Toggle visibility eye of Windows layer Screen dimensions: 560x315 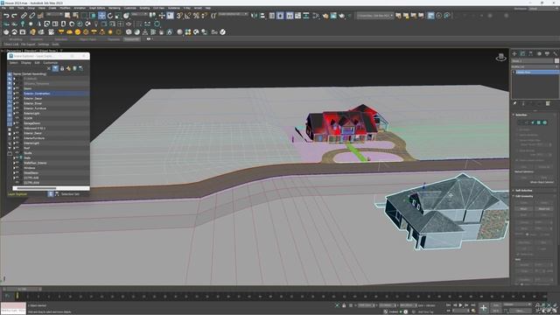(17, 168)
